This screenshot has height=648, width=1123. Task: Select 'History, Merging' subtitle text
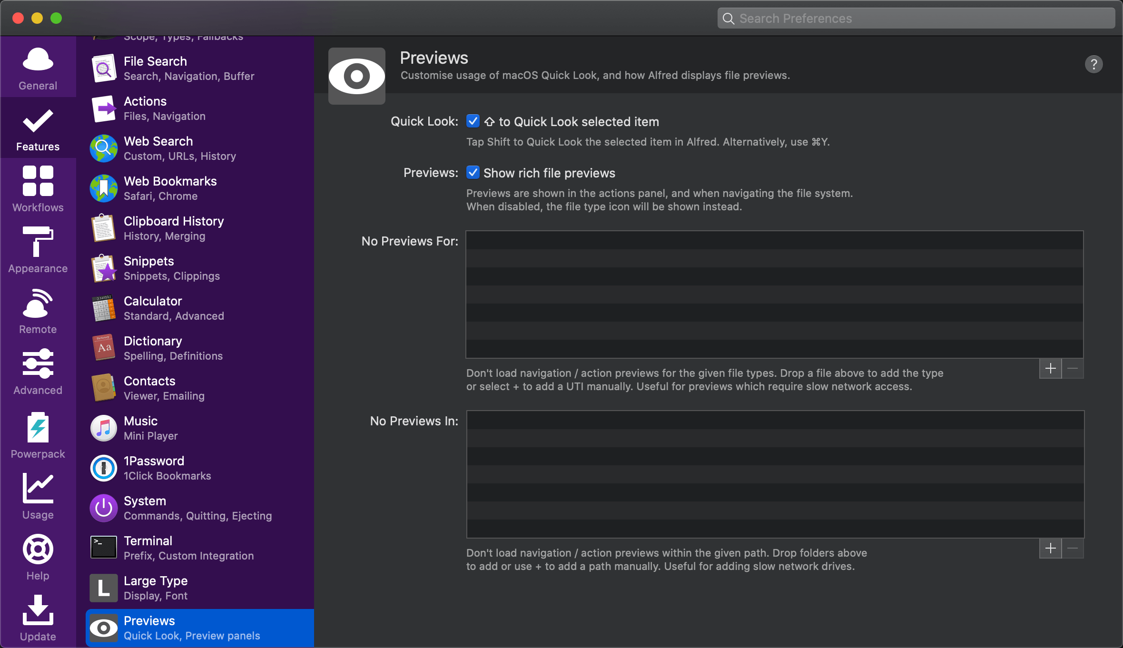point(165,236)
